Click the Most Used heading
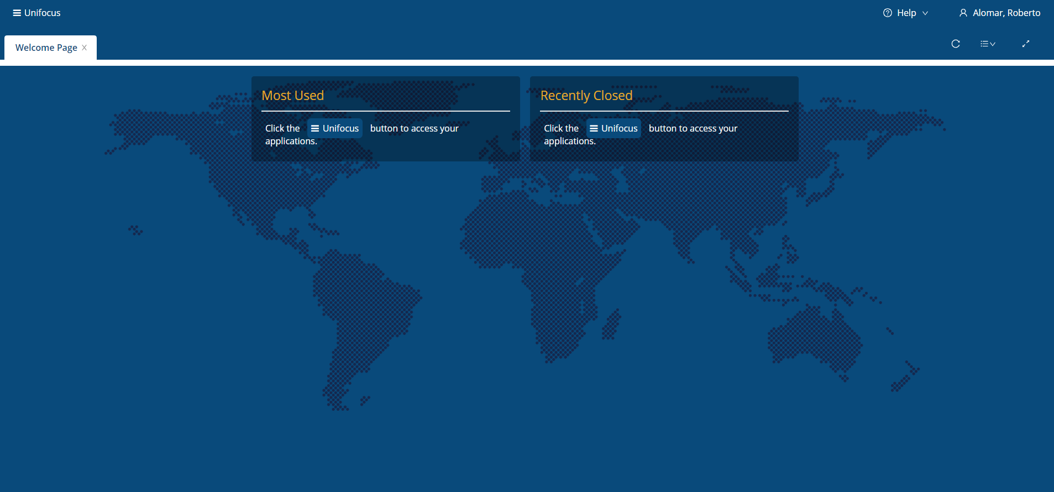The height and width of the screenshot is (492, 1054). 293,96
